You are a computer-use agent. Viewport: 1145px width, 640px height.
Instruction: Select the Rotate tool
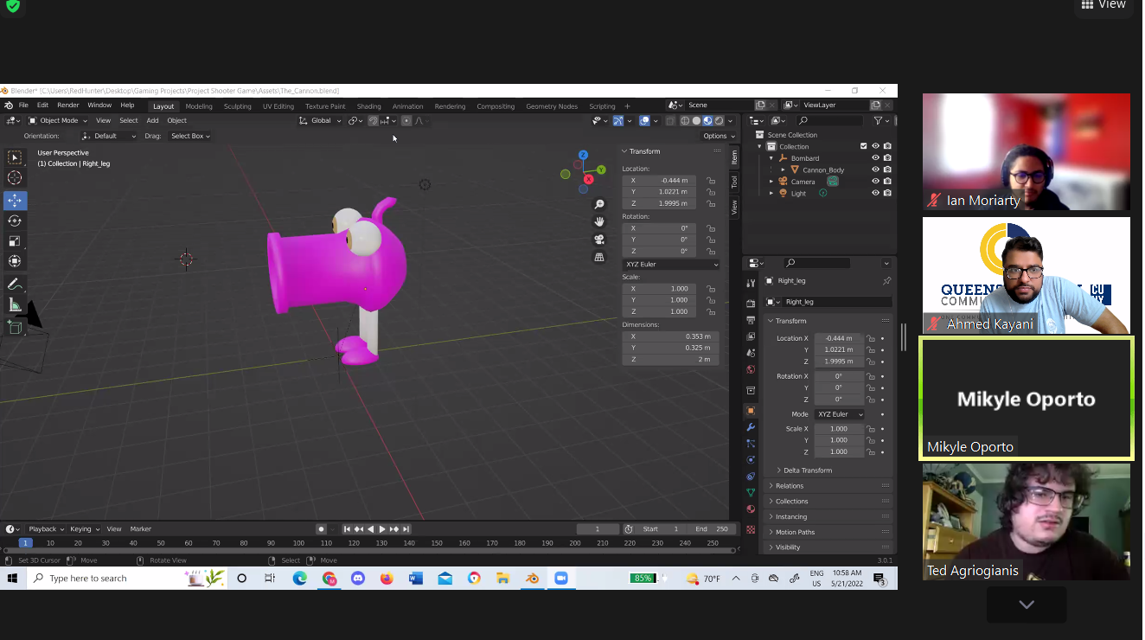[x=15, y=221]
